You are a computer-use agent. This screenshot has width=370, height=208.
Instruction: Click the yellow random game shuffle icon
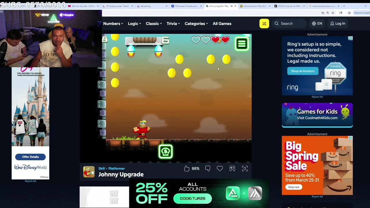click(x=264, y=24)
